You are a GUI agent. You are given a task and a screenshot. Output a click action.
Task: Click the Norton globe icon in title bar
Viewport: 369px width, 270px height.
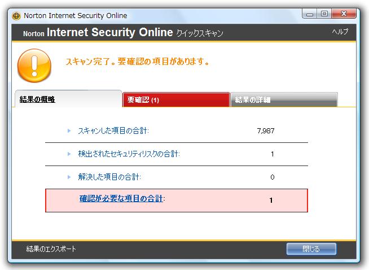(16, 16)
